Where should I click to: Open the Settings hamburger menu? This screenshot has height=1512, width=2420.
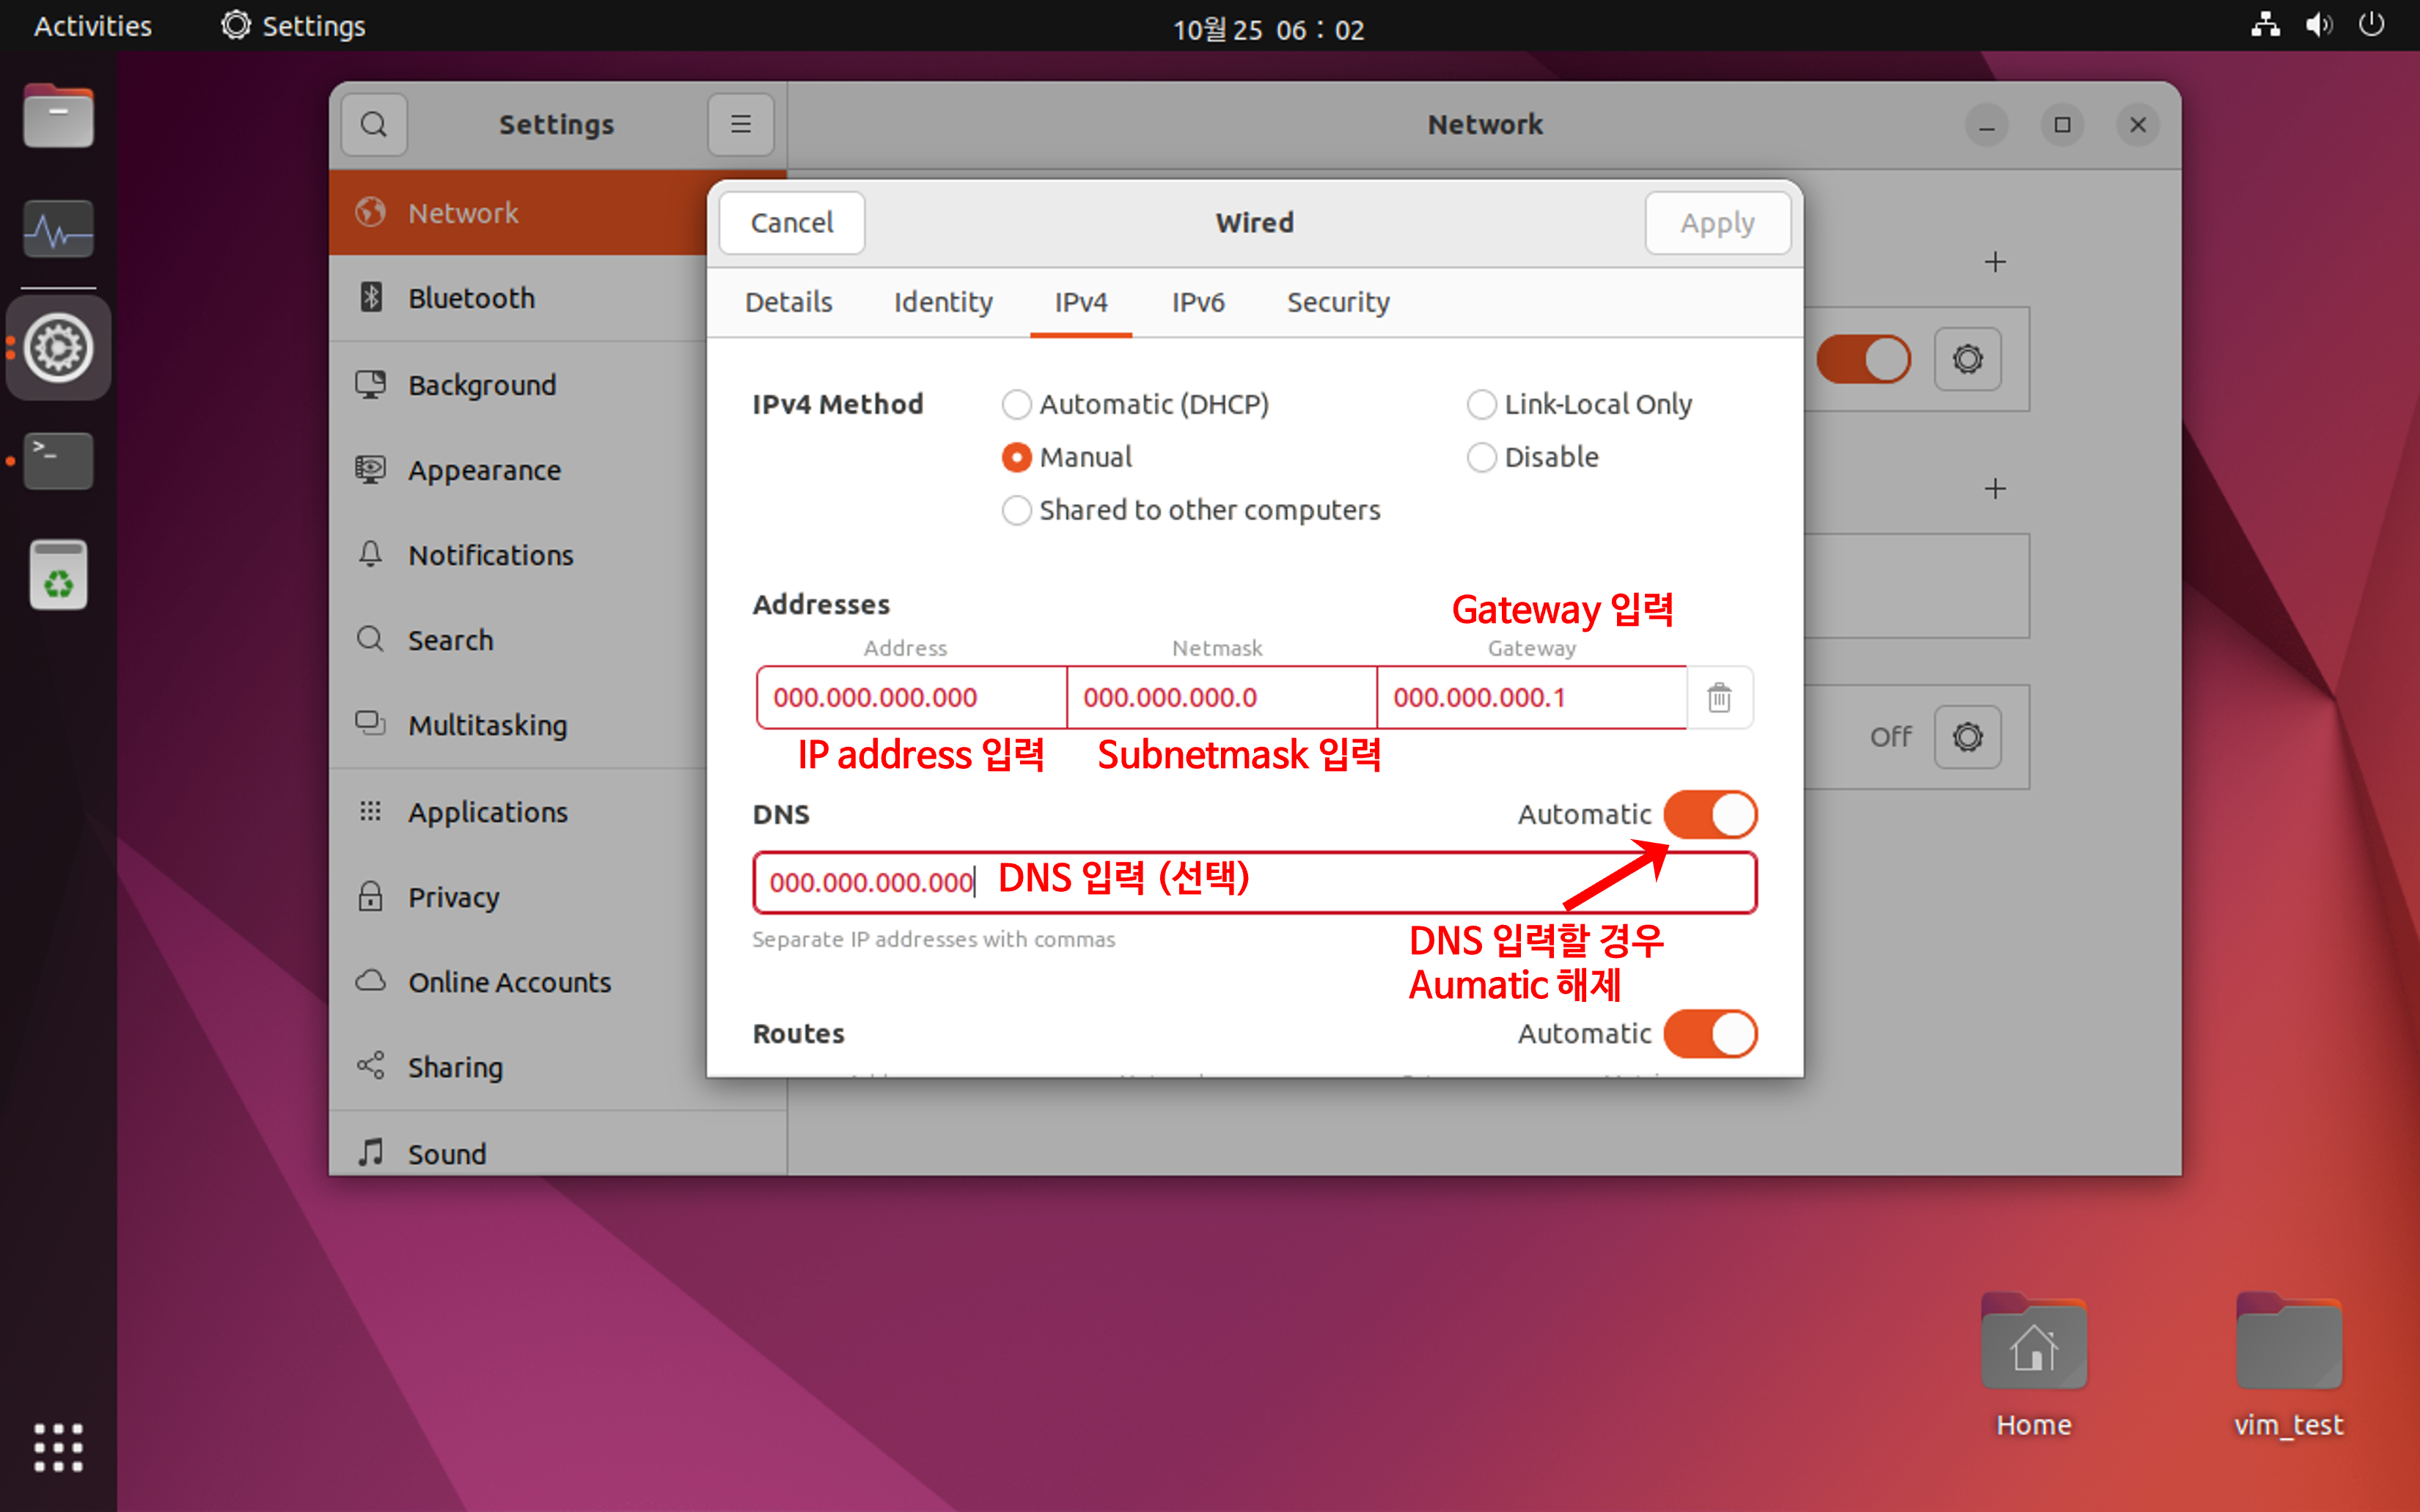pyautogui.click(x=741, y=125)
